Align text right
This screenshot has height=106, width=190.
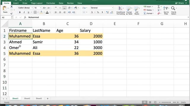64,12
